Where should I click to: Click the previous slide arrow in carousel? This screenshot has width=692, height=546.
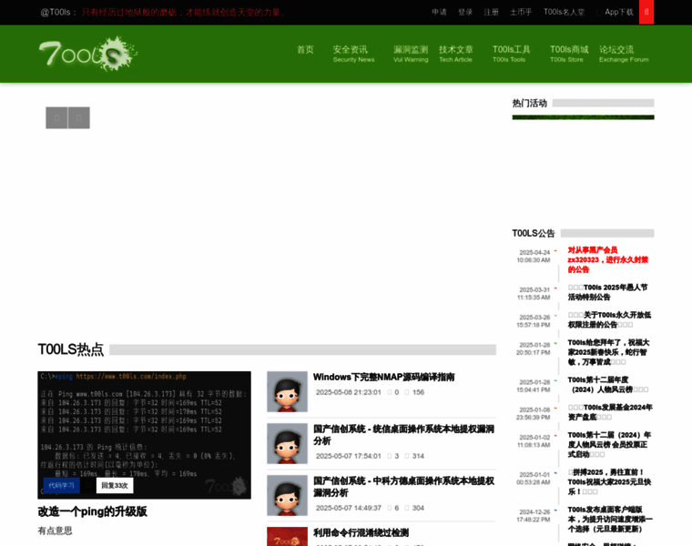[x=57, y=117]
